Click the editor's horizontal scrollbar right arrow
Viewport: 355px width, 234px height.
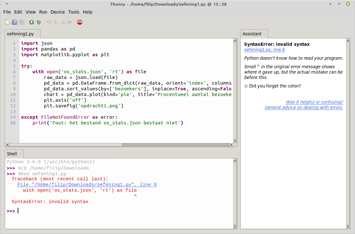click(x=231, y=145)
